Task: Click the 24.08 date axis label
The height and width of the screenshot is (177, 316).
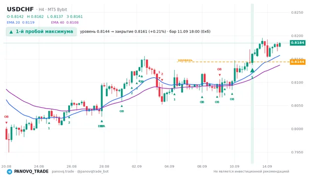Action: coord(39,166)
